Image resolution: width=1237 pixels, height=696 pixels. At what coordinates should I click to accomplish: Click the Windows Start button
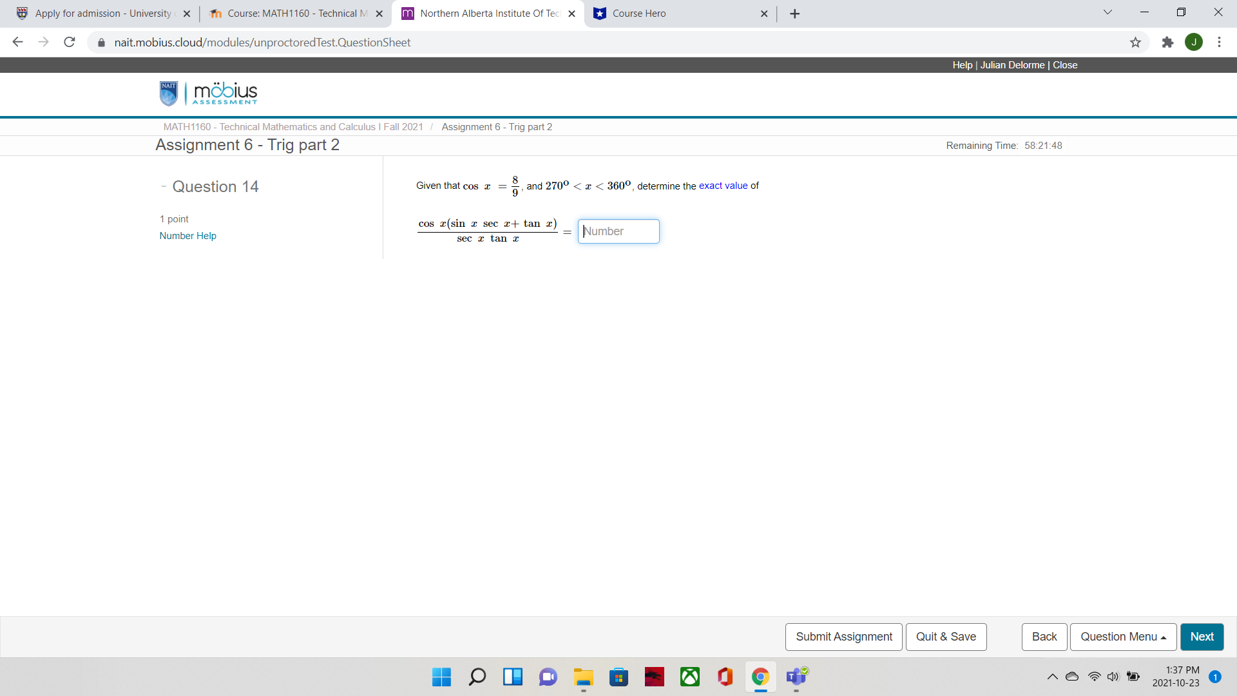point(441,677)
